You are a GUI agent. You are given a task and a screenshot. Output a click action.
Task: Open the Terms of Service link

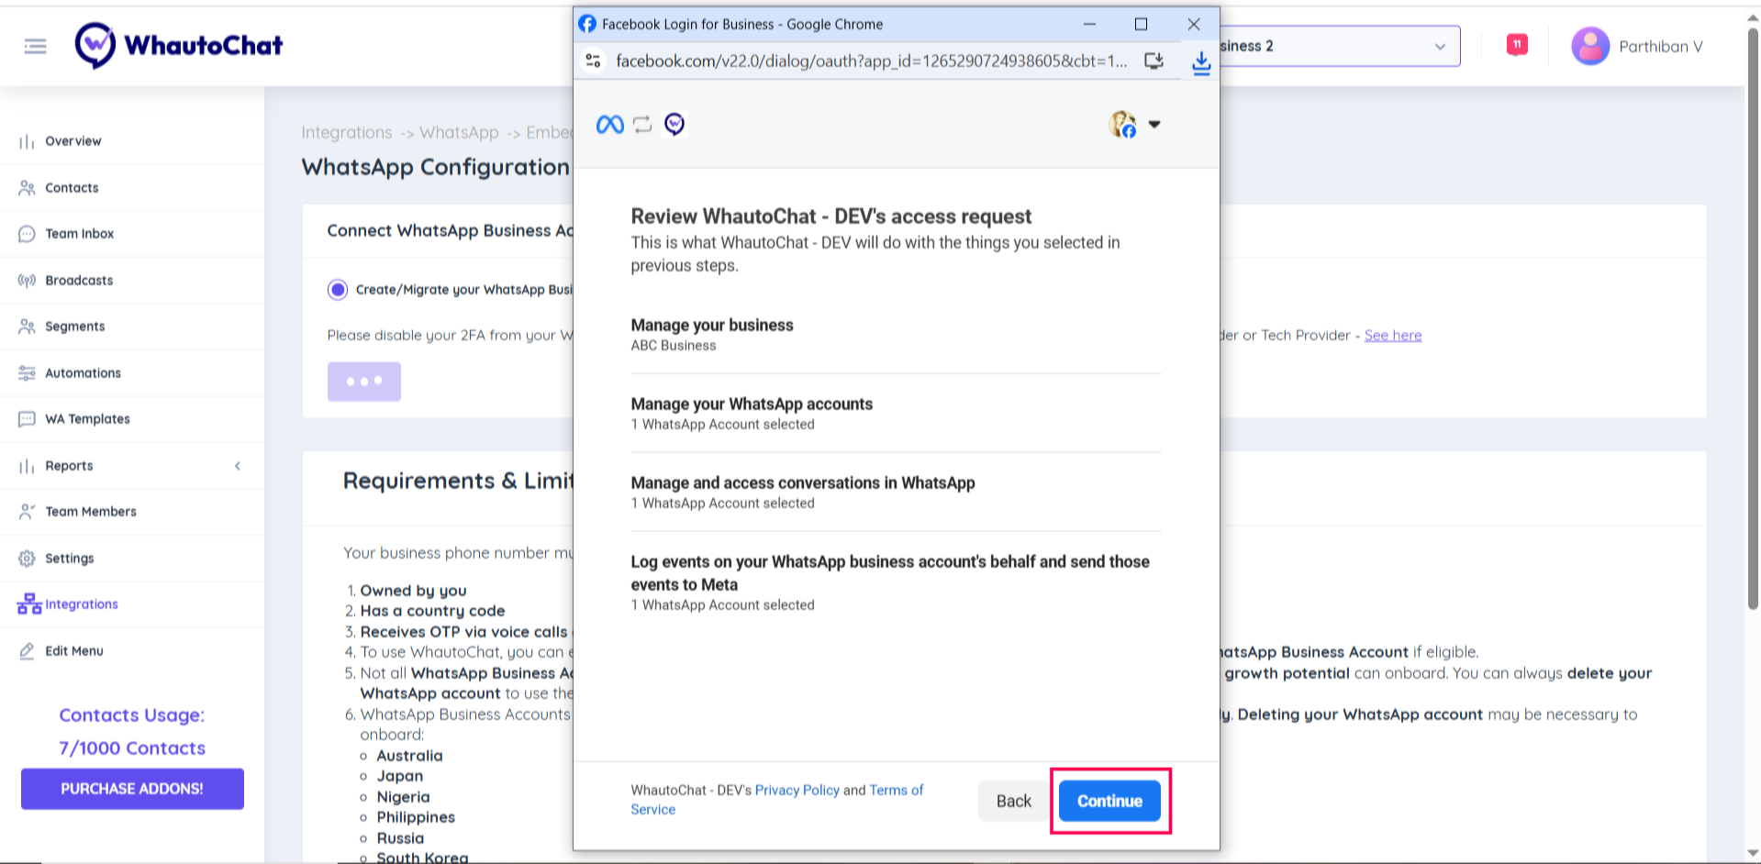pyautogui.click(x=777, y=800)
